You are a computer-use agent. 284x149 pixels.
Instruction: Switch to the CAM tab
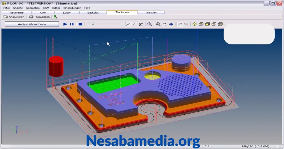(43, 12)
